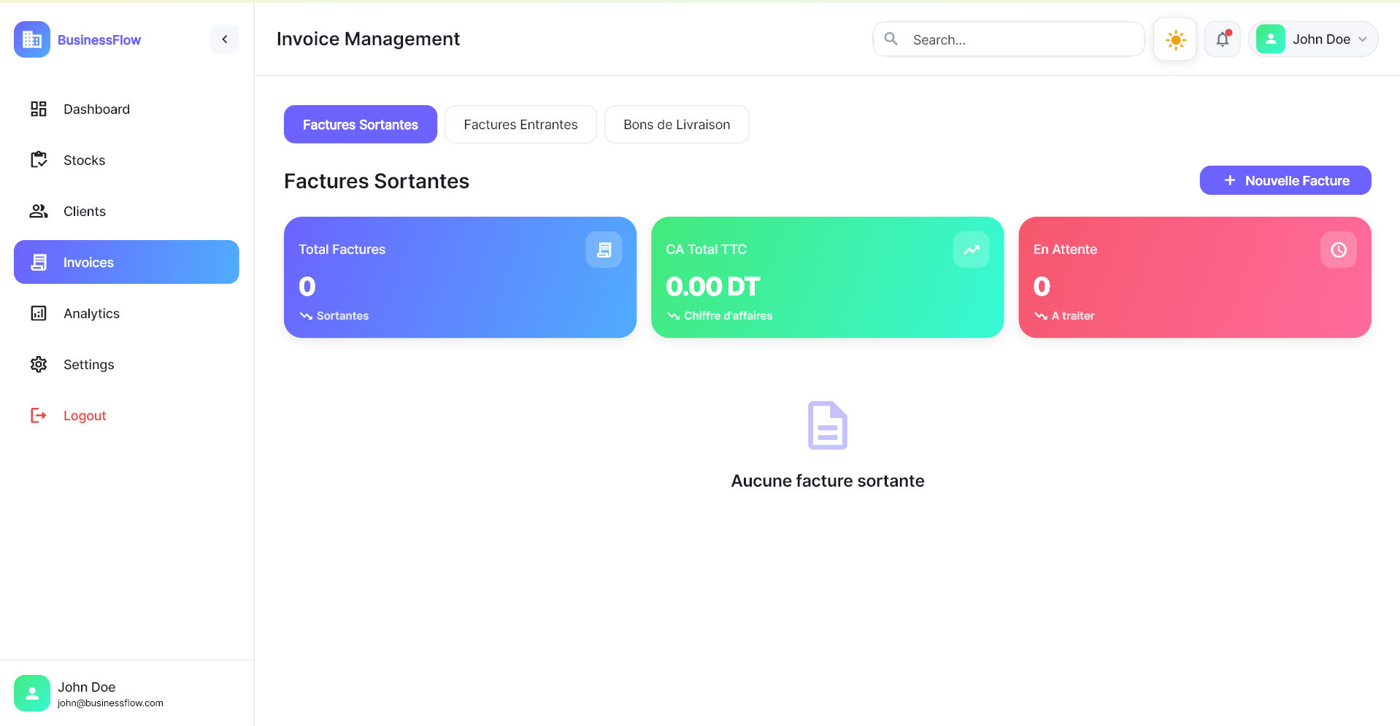Select the Dashboard sidebar icon

pyautogui.click(x=38, y=109)
